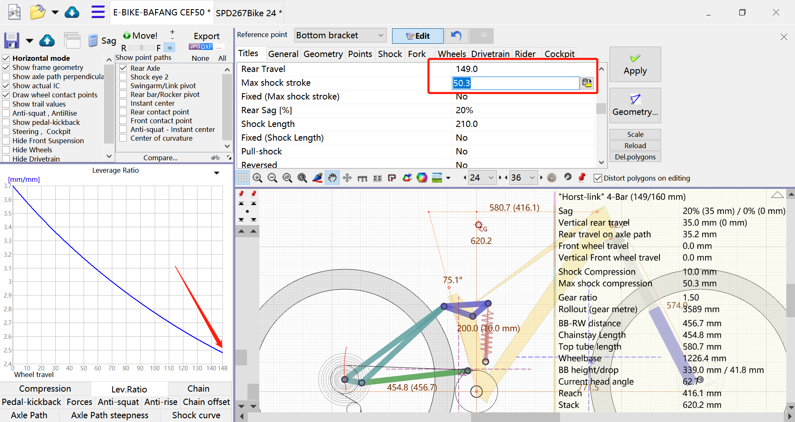This screenshot has width=795, height=422.
Task: Toggle Horizontal mode checkbox
Action: 6,58
